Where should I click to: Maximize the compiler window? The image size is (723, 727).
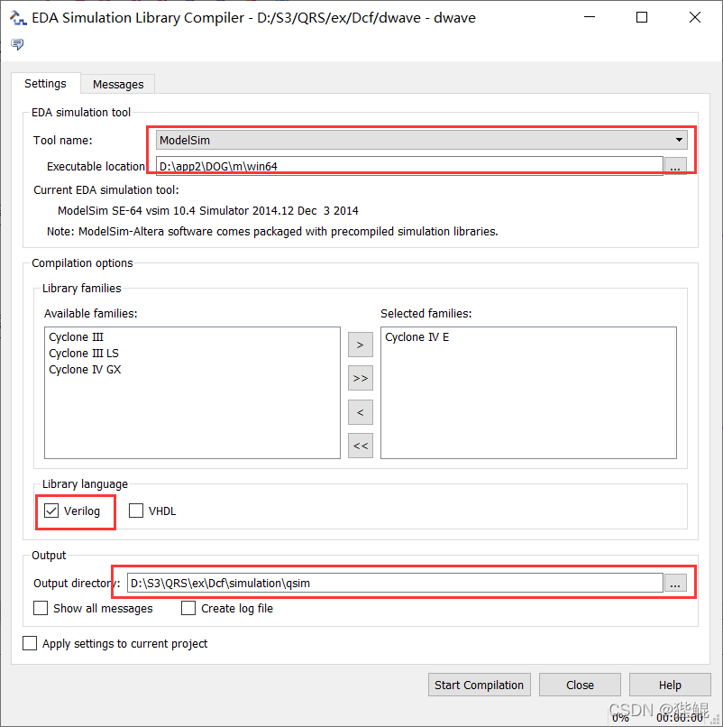pyautogui.click(x=642, y=17)
